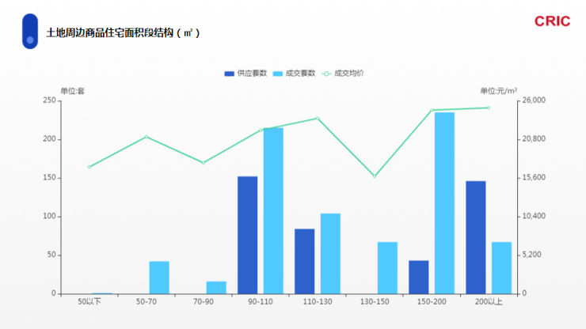Toggle the 供应套数 legend entry
The width and height of the screenshot is (586, 329).
click(x=245, y=74)
